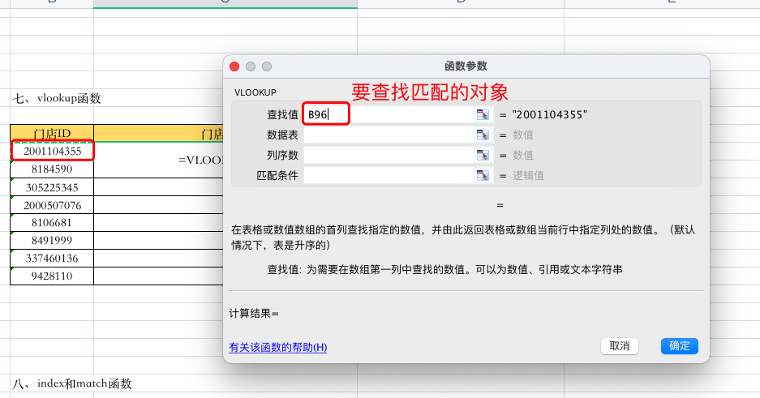Select cell containing 305225345
This screenshot has height=398, width=760.
pyautogui.click(x=52, y=187)
